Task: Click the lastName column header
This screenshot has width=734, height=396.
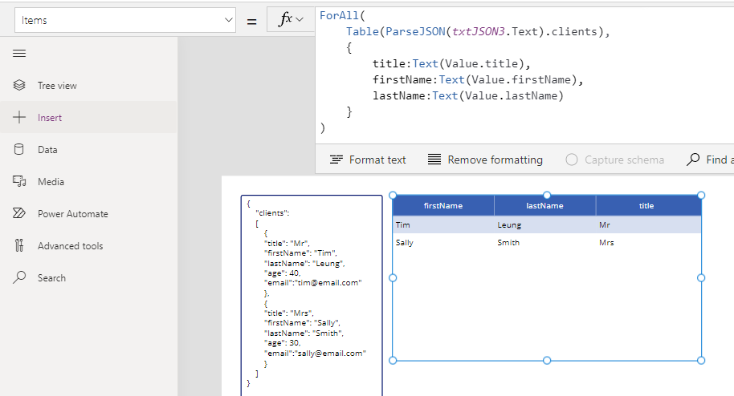Action: coord(544,206)
